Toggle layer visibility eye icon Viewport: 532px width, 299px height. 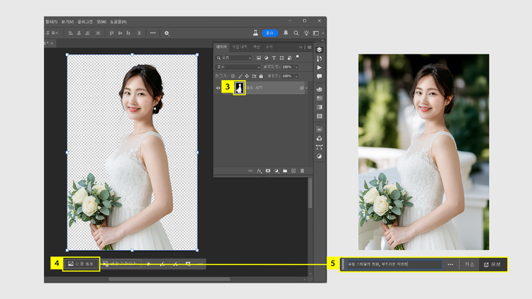[x=218, y=88]
